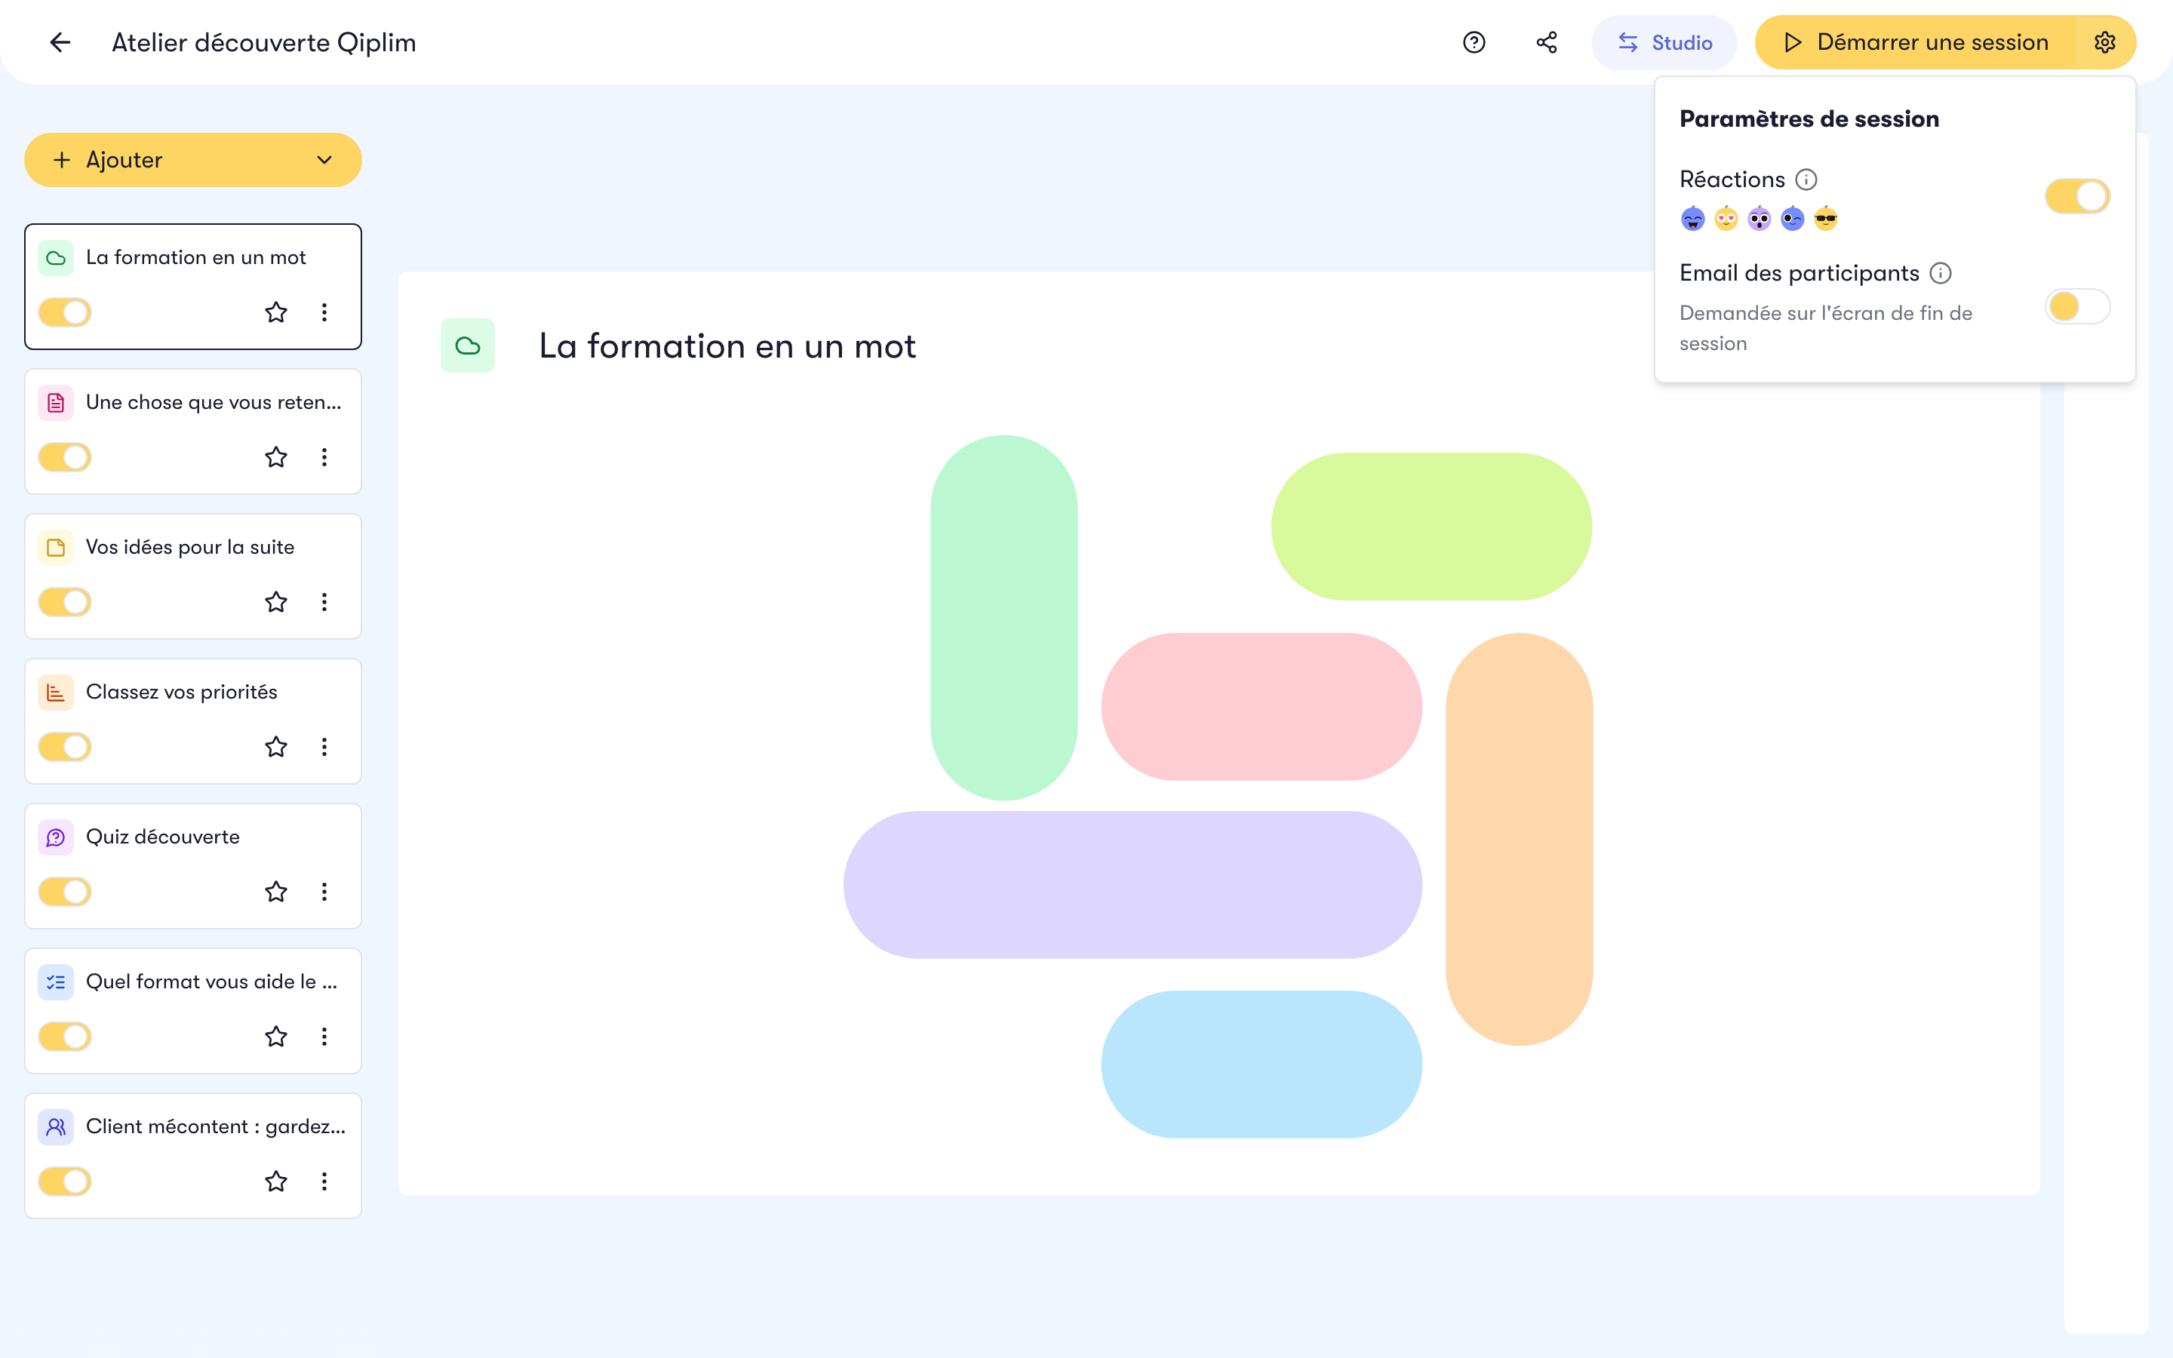2173x1358 pixels.
Task: Star the 'Quiz découverte' card
Action: pos(275,892)
